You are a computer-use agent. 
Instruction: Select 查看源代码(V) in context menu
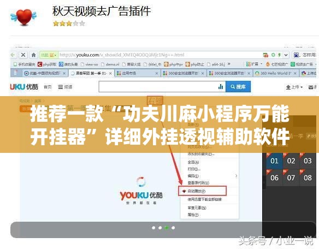tap(209, 183)
